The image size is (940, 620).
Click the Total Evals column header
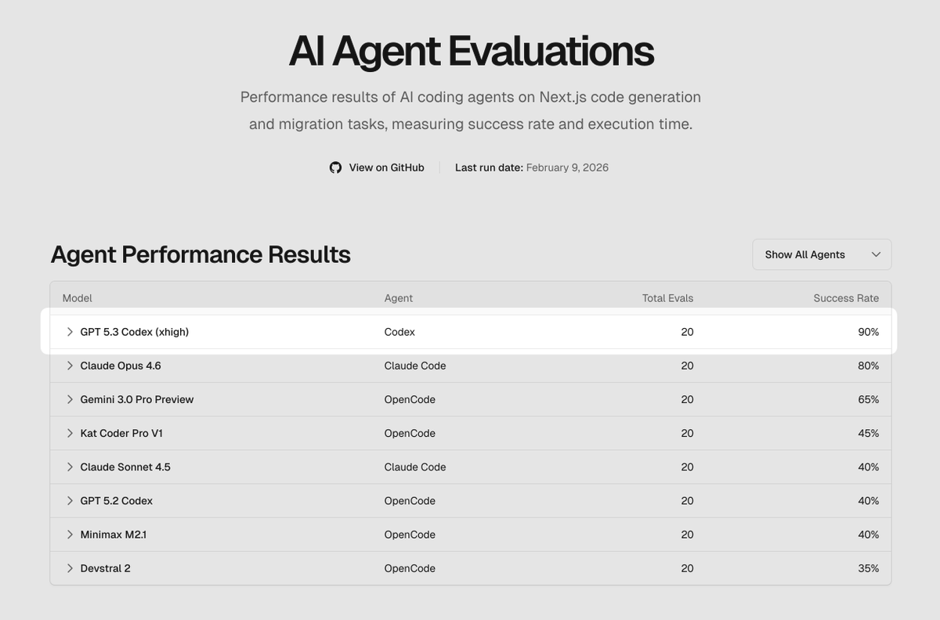[x=667, y=298]
